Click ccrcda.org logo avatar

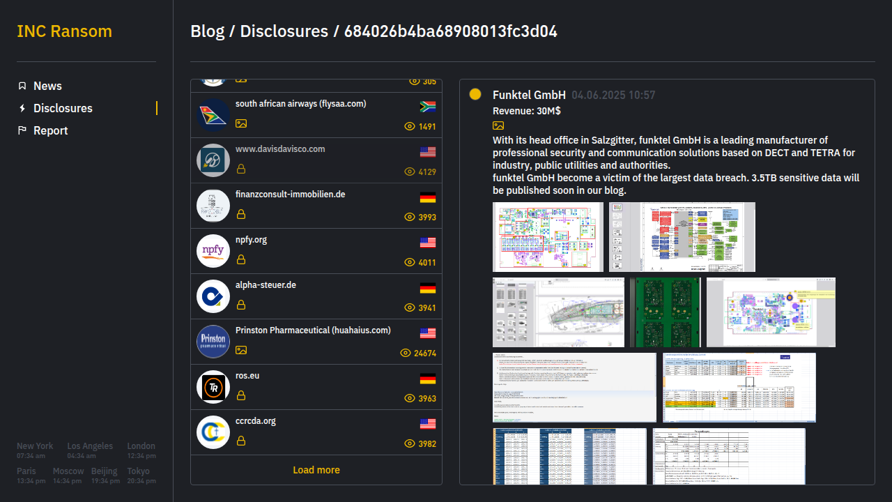click(x=213, y=432)
